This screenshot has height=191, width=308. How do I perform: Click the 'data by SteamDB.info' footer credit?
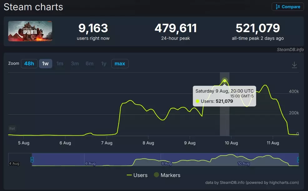click(252, 182)
